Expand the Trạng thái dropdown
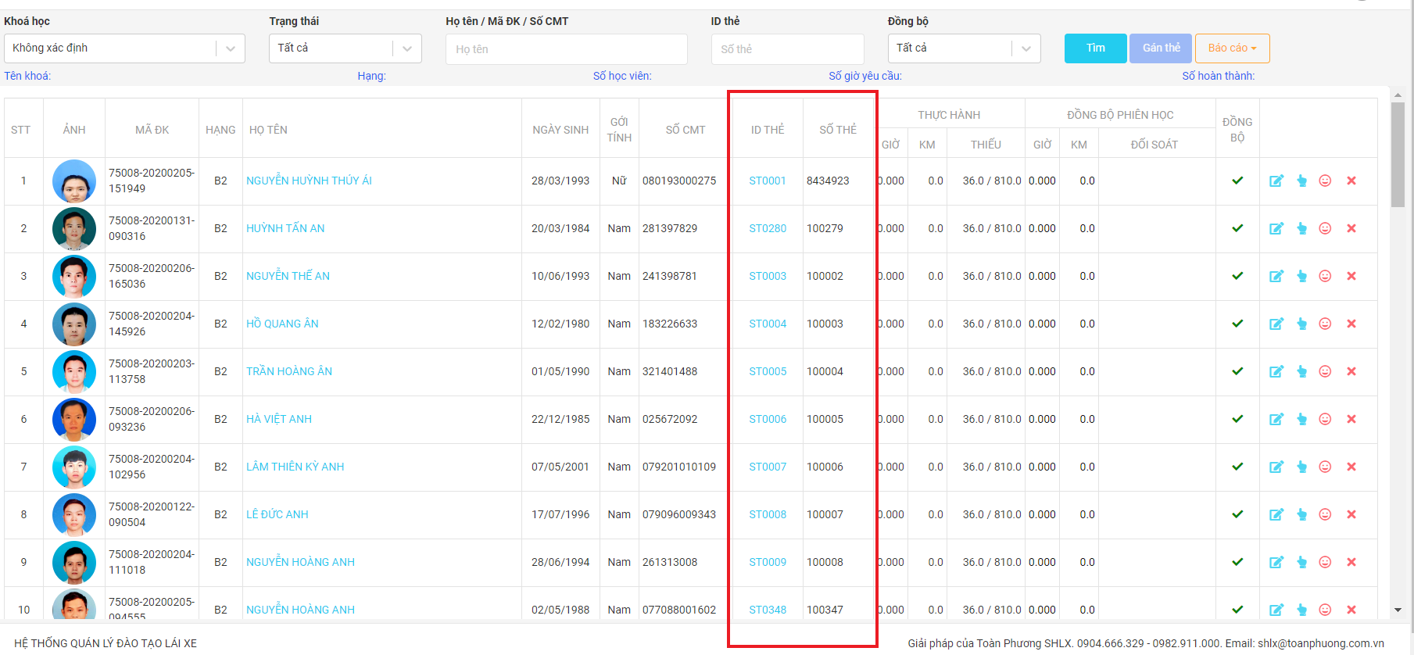 [345, 48]
